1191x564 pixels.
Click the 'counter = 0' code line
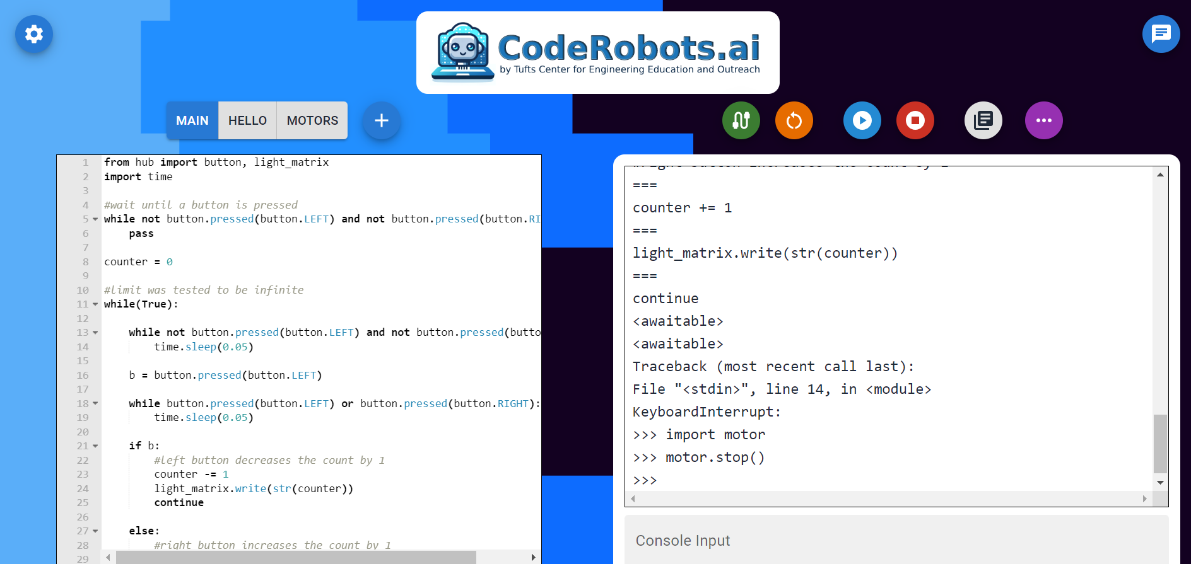coord(138,262)
